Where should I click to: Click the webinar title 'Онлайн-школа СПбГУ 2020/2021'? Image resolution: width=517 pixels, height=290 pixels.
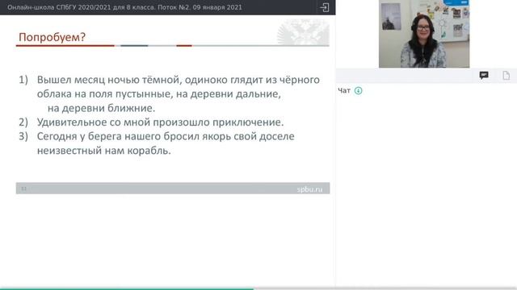coord(59,7)
